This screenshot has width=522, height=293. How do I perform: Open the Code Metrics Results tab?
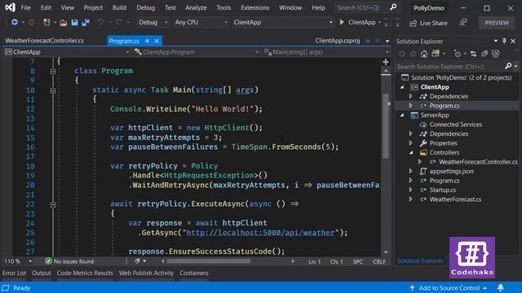pyautogui.click(x=85, y=273)
